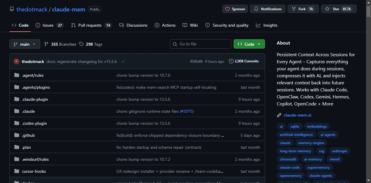Click the fork icon in Fork button
371x183 pixels.
(x=294, y=9)
